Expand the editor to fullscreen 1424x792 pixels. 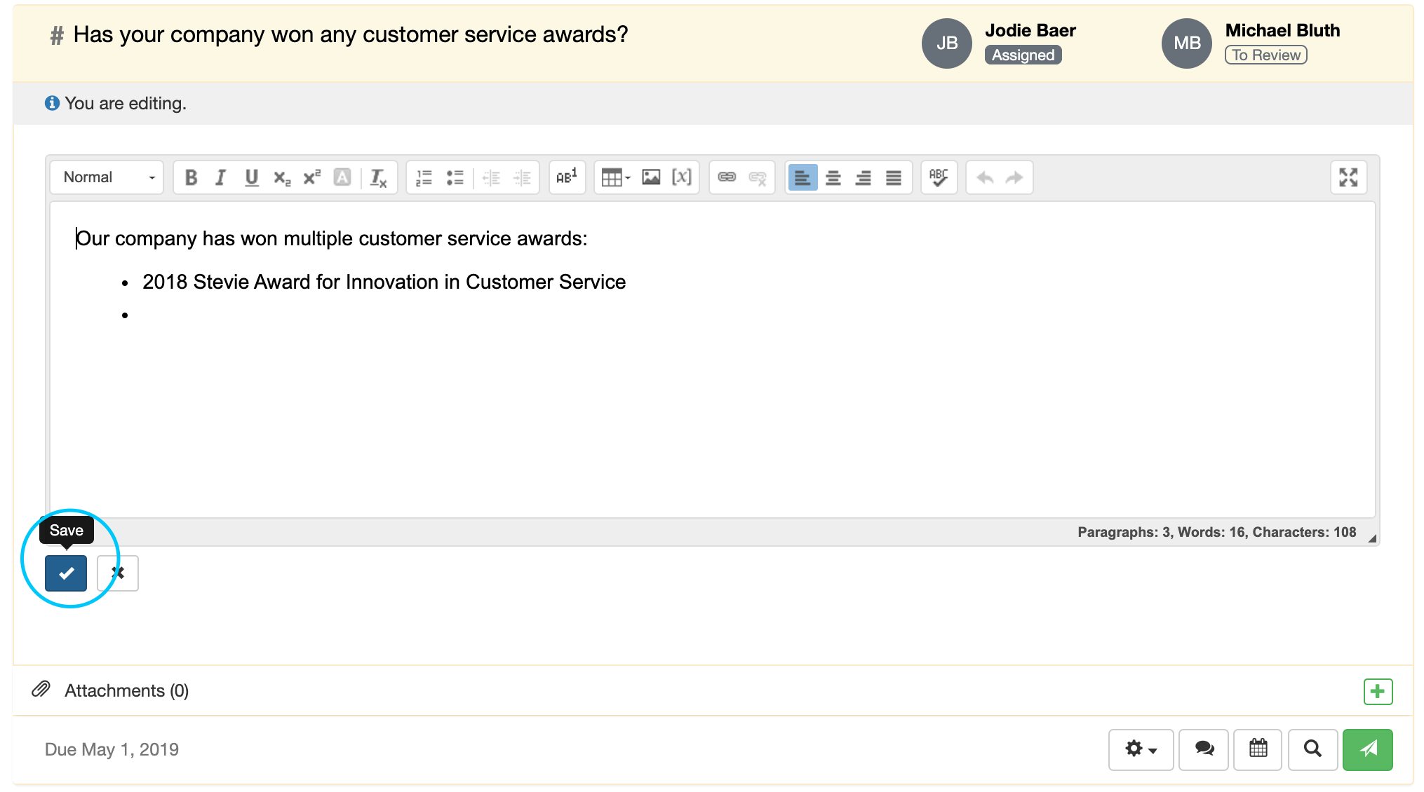tap(1348, 177)
